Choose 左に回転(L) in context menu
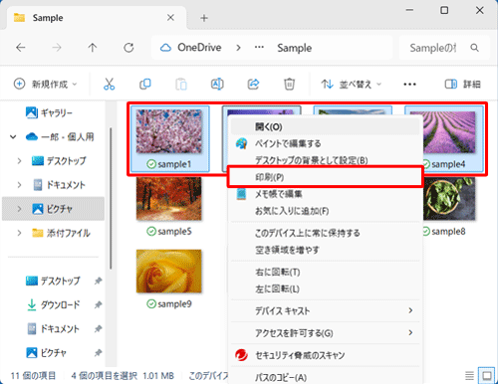 pyautogui.click(x=326, y=289)
